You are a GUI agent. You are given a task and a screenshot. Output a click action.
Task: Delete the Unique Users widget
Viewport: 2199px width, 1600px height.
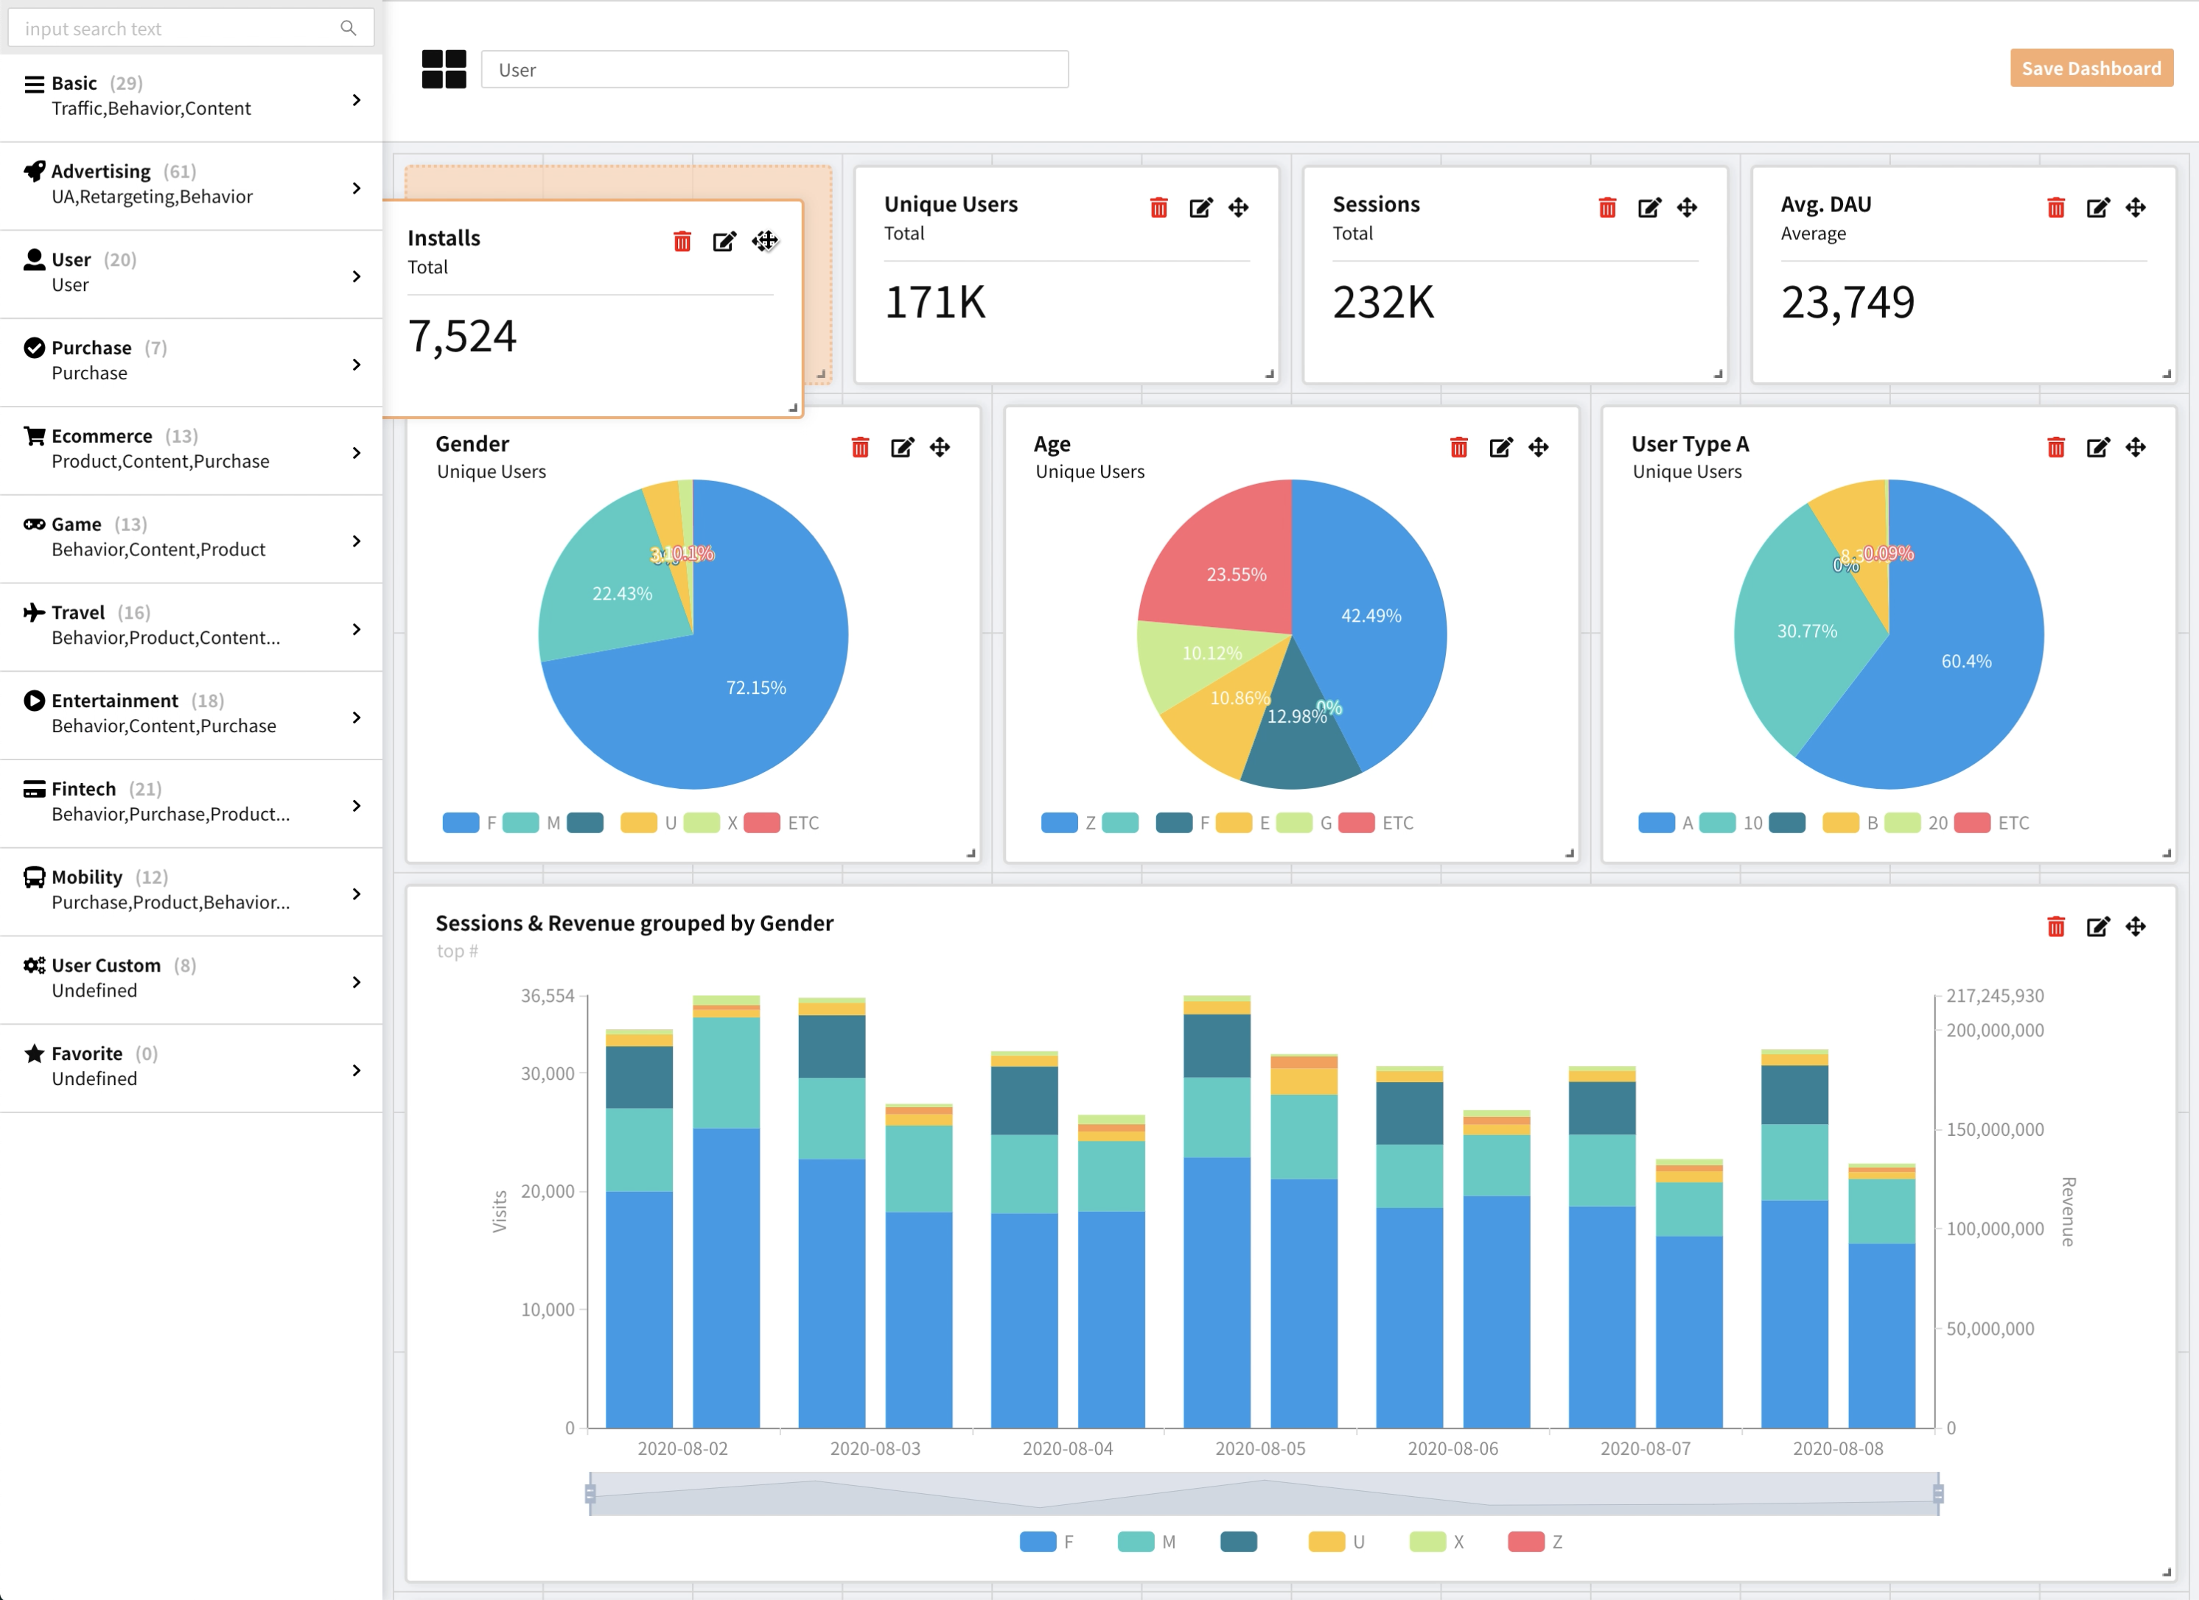click(x=1158, y=208)
